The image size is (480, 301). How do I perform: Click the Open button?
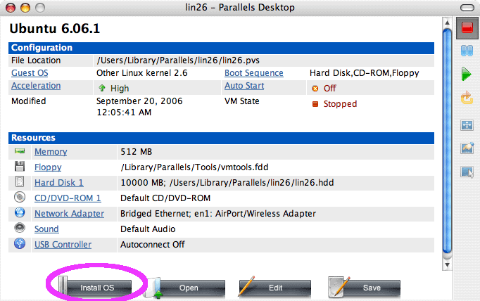coord(188,288)
